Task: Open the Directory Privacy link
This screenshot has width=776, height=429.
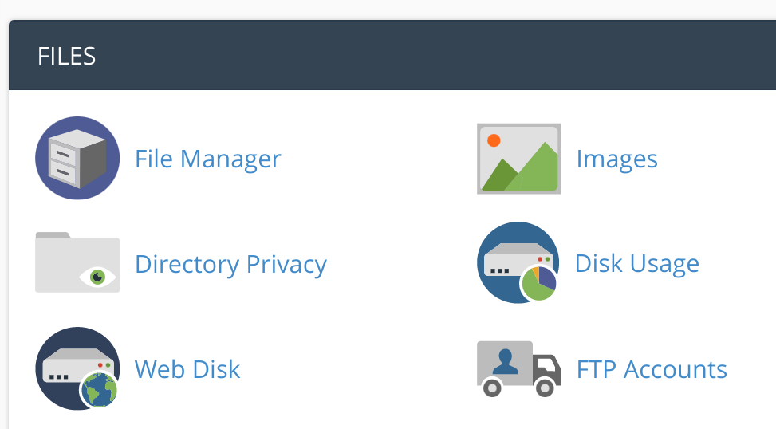Action: point(230,264)
